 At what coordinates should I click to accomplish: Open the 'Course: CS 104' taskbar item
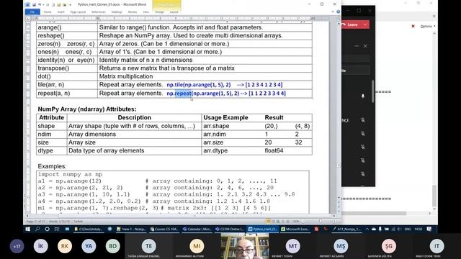click(x=164, y=229)
